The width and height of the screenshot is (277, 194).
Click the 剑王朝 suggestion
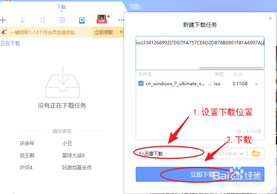27,155
